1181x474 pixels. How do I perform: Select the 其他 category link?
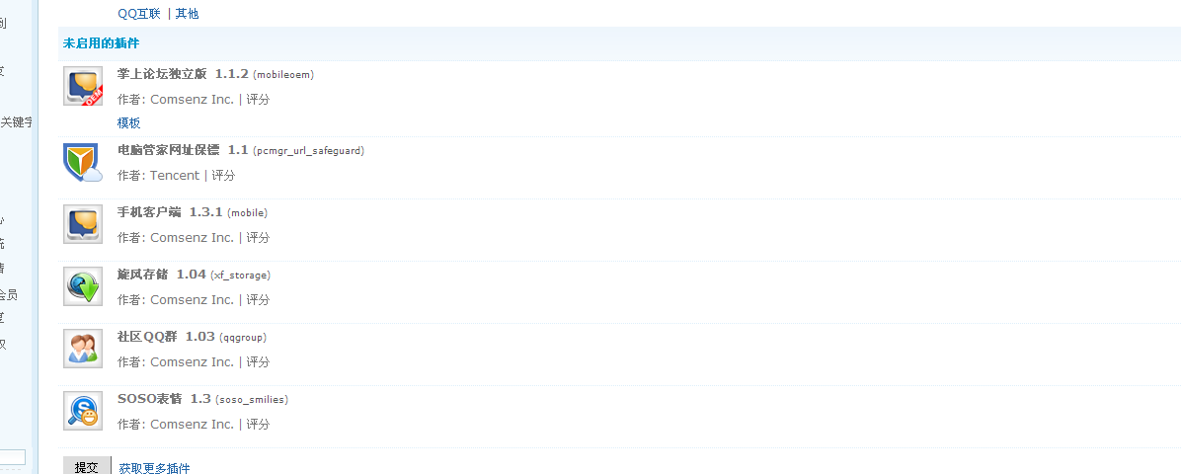[187, 14]
